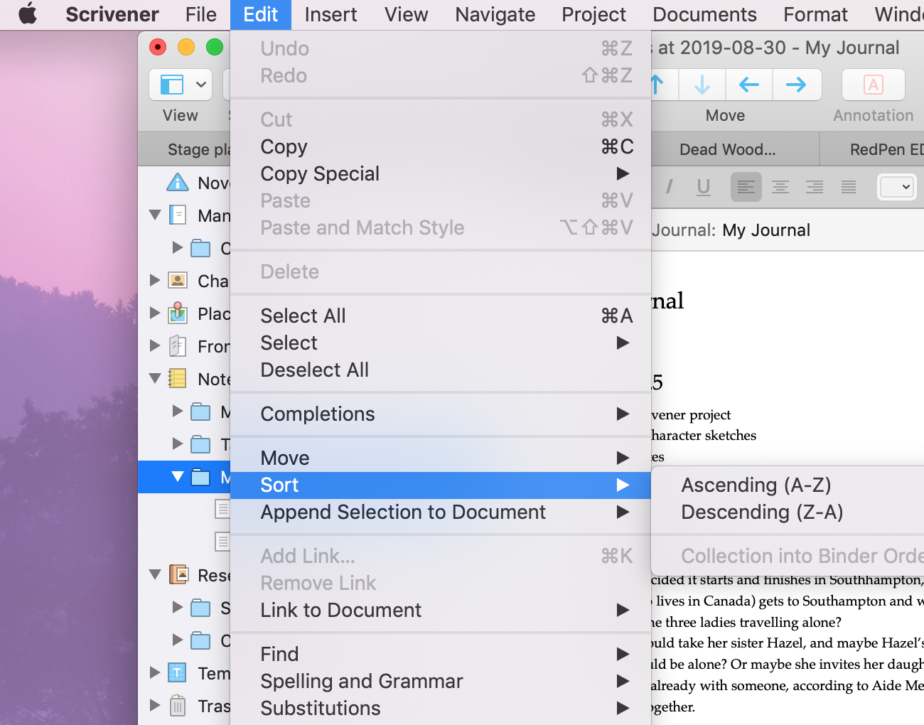Screen dimensions: 924x725
Task: Expand the Trash binder item
Action: (x=155, y=705)
